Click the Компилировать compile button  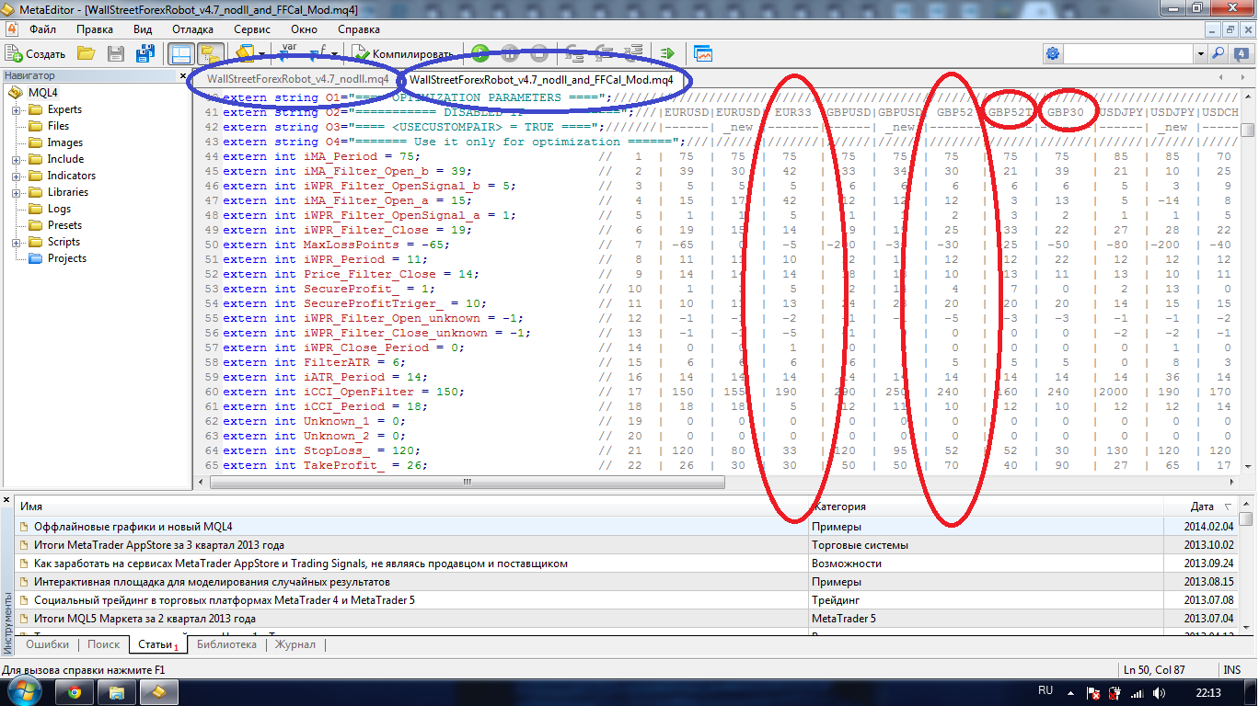[x=401, y=53]
